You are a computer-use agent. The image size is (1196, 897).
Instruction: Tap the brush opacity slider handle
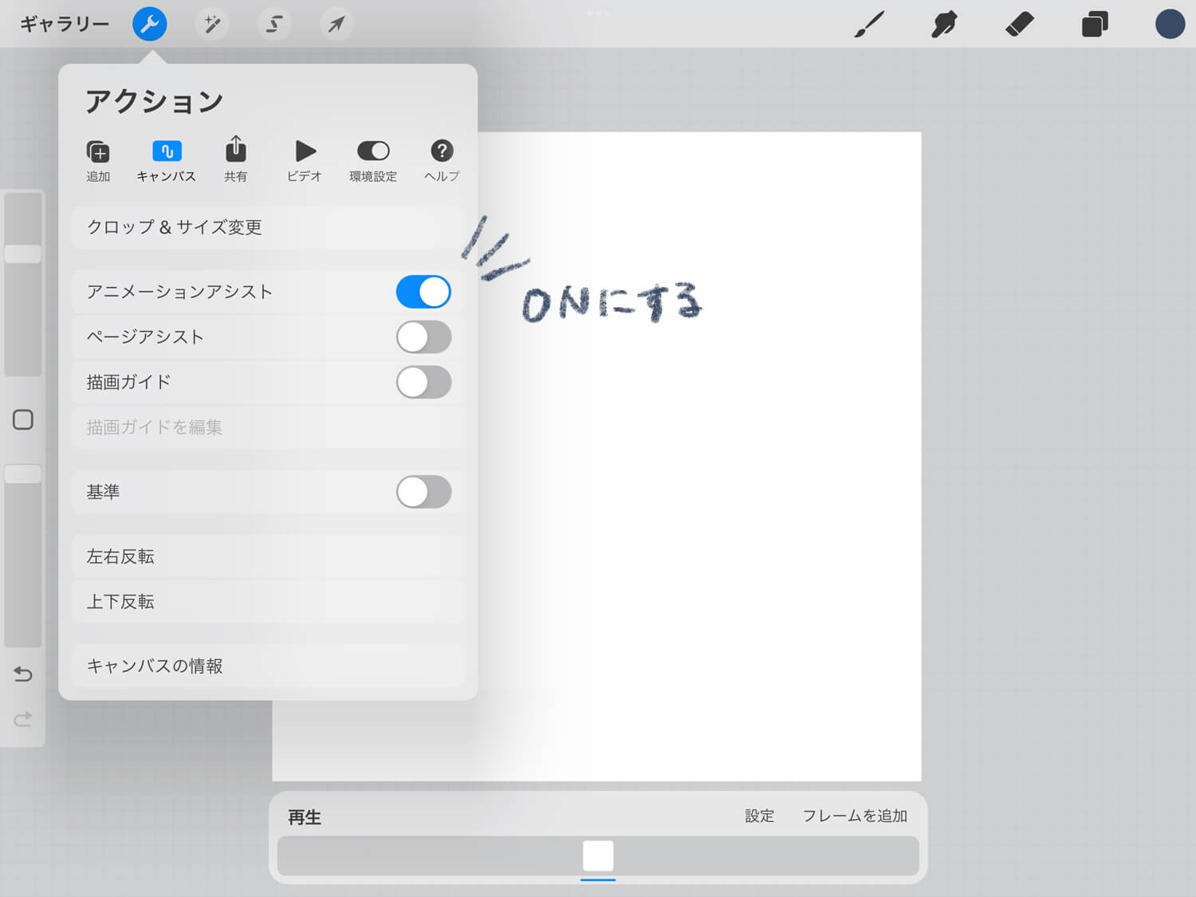tap(23, 474)
